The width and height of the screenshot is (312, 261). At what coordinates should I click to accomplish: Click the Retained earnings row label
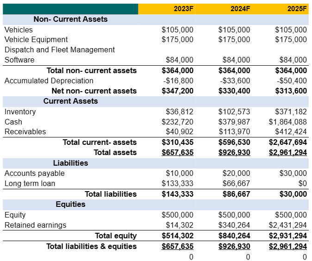point(36,225)
